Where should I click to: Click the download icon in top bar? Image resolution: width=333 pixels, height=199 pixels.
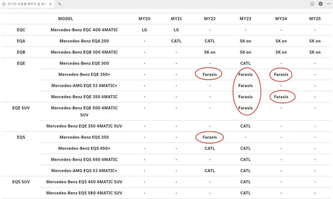(312, 4)
